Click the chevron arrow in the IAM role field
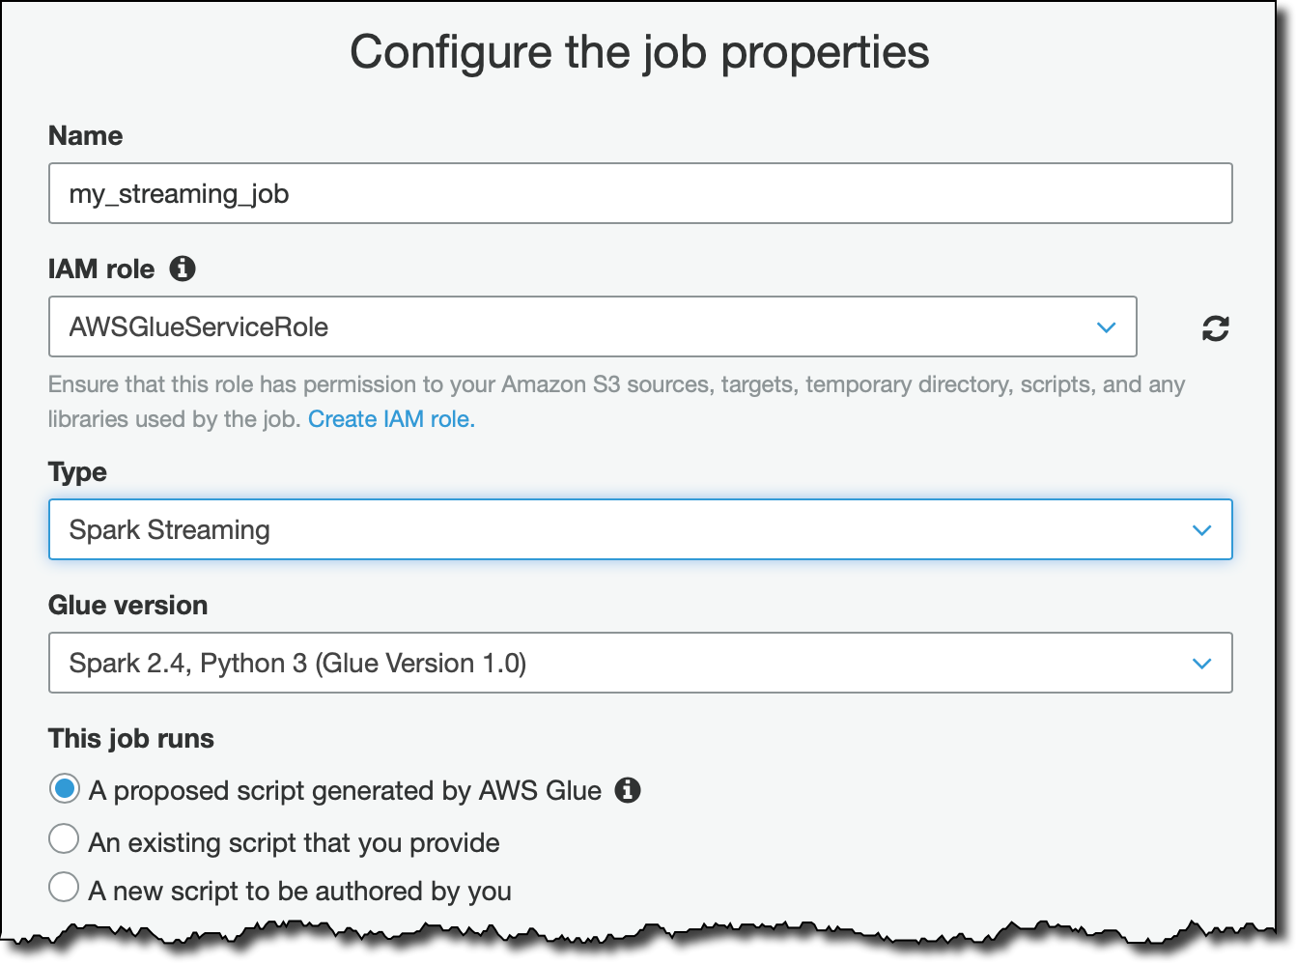The image size is (1296, 964). pyautogui.click(x=1107, y=327)
